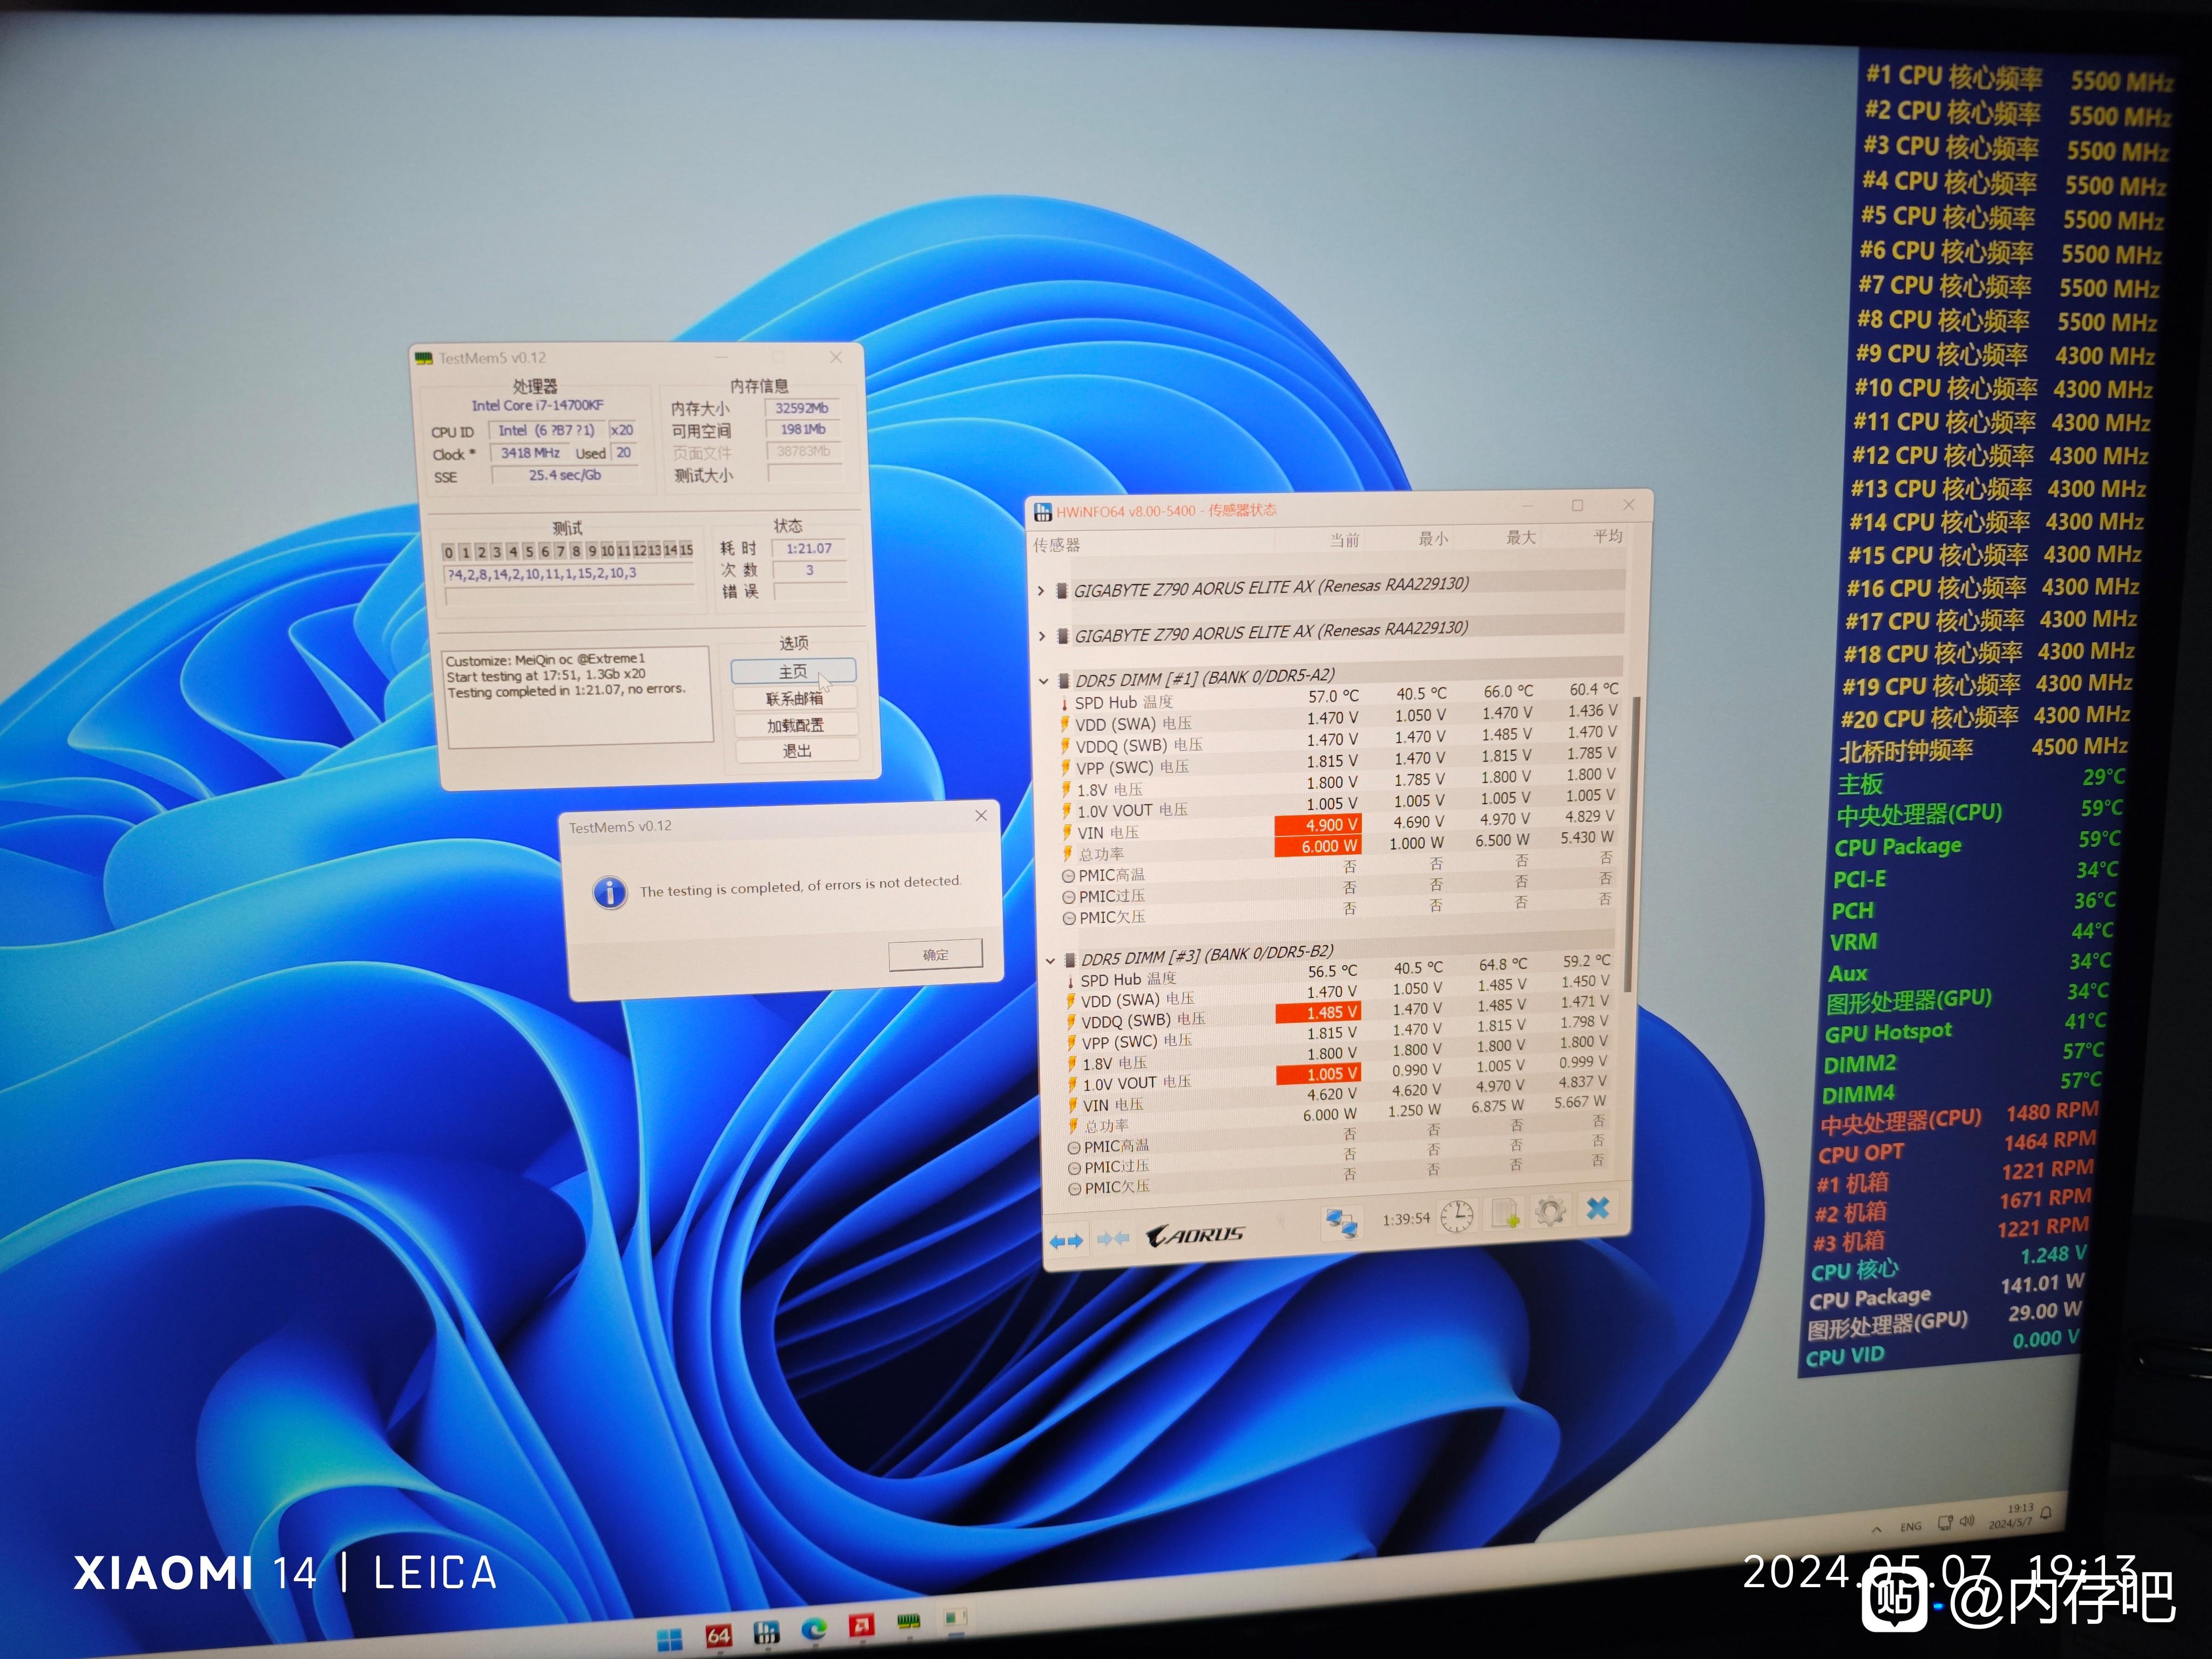The image size is (2212, 1659).
Task: Click the 耗时 1:21.07 field in TestMem5
Action: (x=809, y=548)
